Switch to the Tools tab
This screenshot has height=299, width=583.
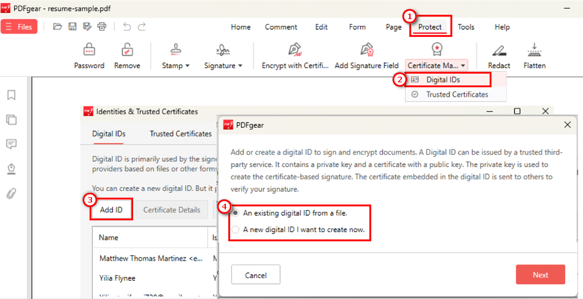pyautogui.click(x=466, y=27)
